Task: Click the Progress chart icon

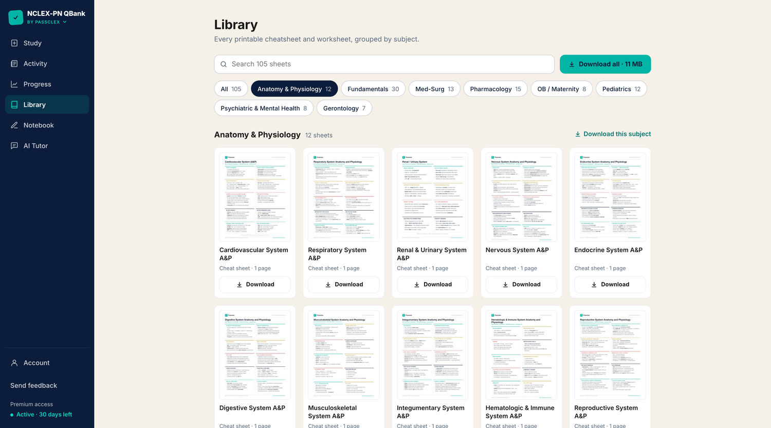Action: (14, 84)
